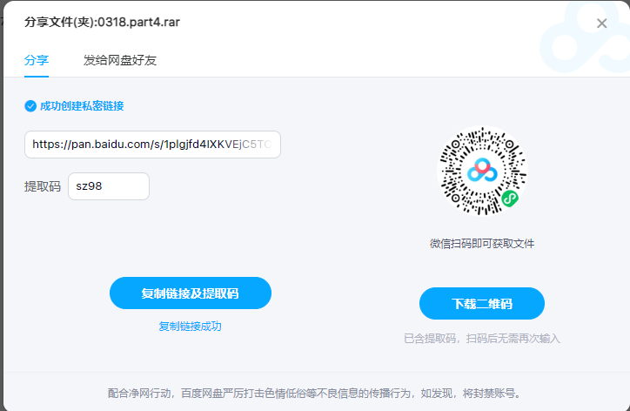Click the share link URL field
Image resolution: width=630 pixels, height=411 pixels.
point(152,145)
